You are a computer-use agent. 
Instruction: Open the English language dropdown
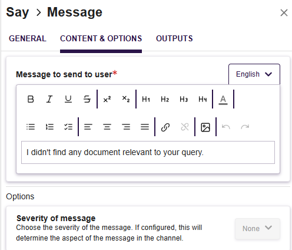[254, 74]
